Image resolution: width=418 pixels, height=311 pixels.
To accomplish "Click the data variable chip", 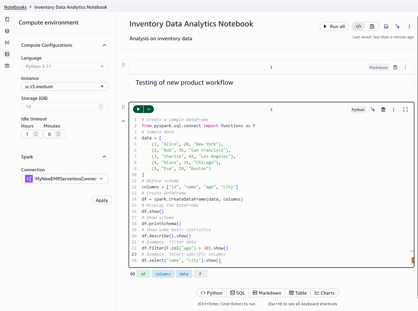I will coord(184,274).
